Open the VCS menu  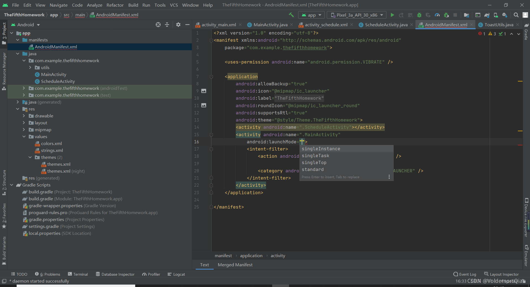tap(174, 5)
